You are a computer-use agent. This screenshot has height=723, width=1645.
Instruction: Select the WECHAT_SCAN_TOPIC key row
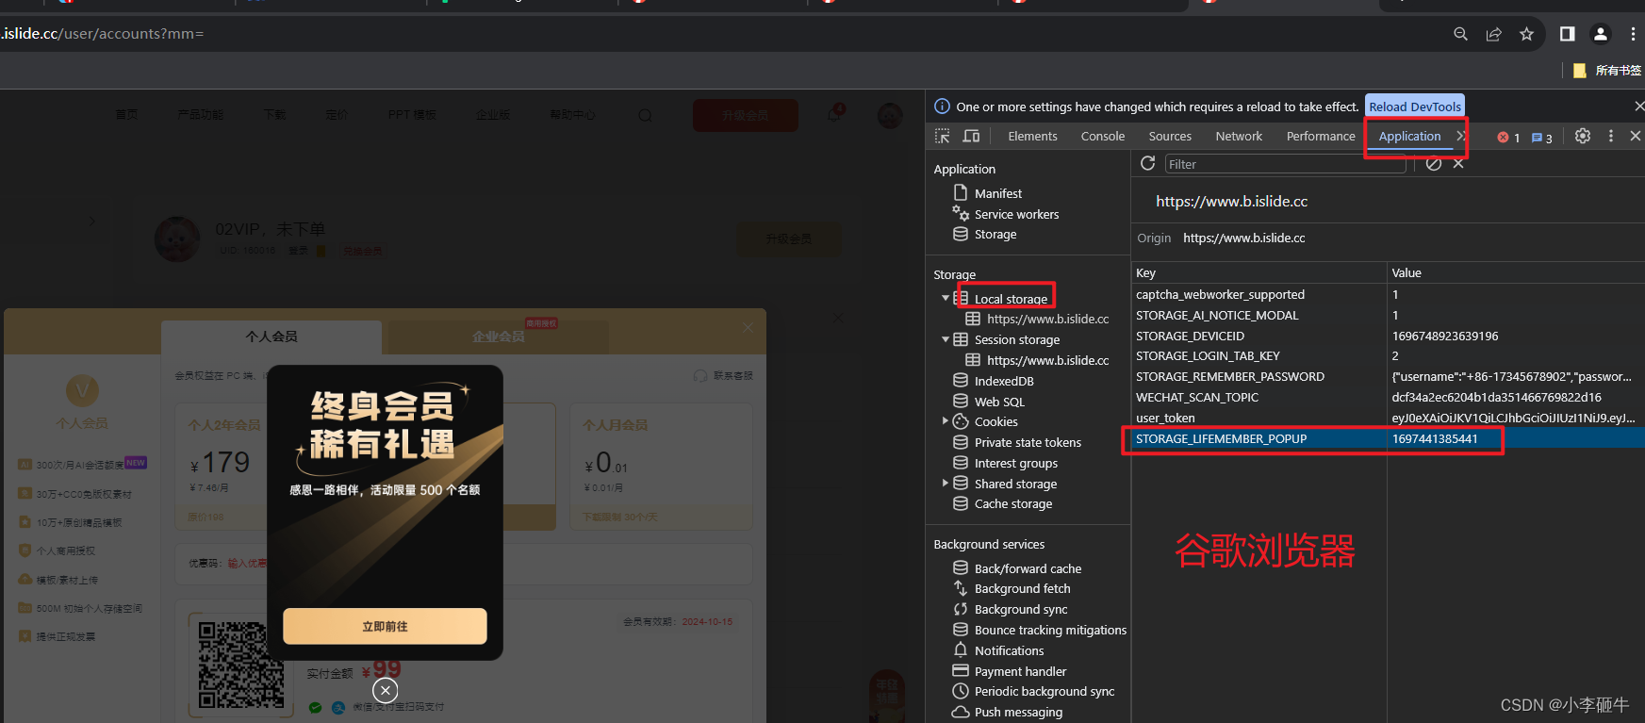(1388, 397)
